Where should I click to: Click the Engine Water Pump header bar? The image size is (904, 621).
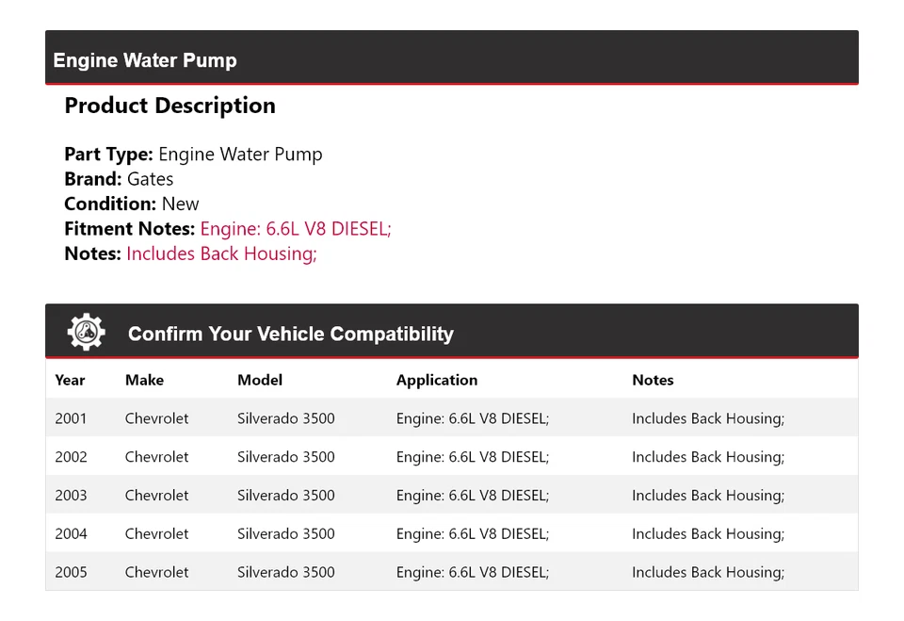pyautogui.click(x=451, y=58)
